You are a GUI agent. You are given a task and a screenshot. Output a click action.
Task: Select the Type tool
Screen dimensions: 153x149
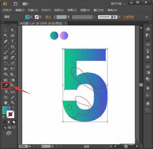[x=12, y=41]
